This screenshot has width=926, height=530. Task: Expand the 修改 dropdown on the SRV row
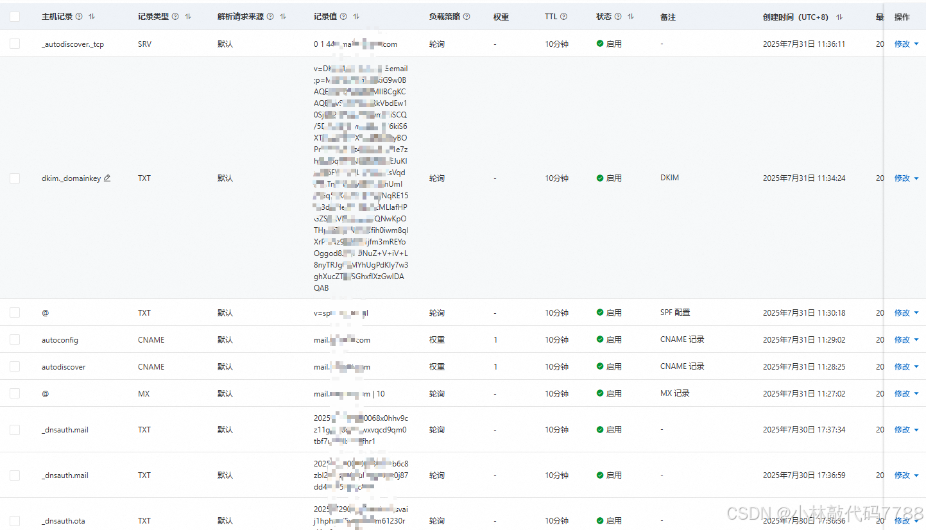coord(916,44)
